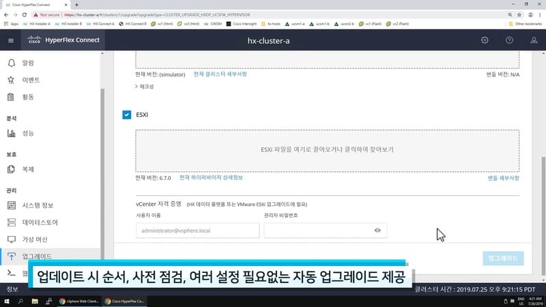Open the hamburger navigation menu

(x=11, y=40)
